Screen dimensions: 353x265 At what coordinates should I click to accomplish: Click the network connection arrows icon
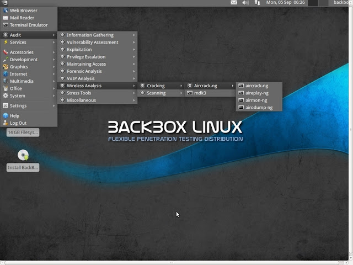pos(257,3)
